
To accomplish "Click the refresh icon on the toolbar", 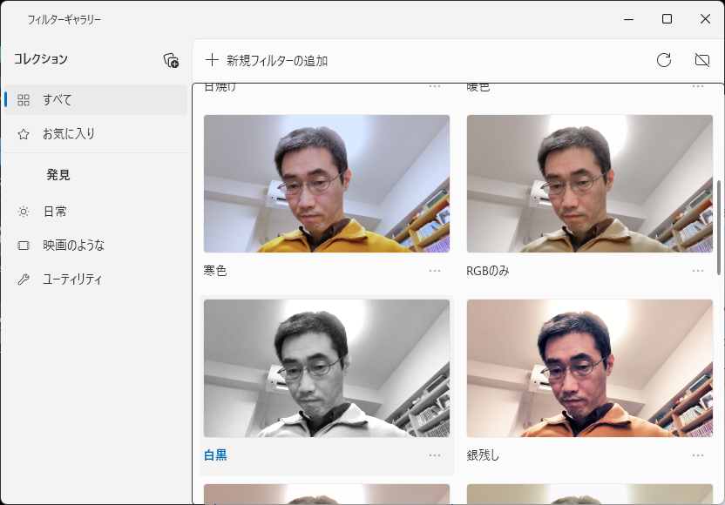I will coord(664,60).
